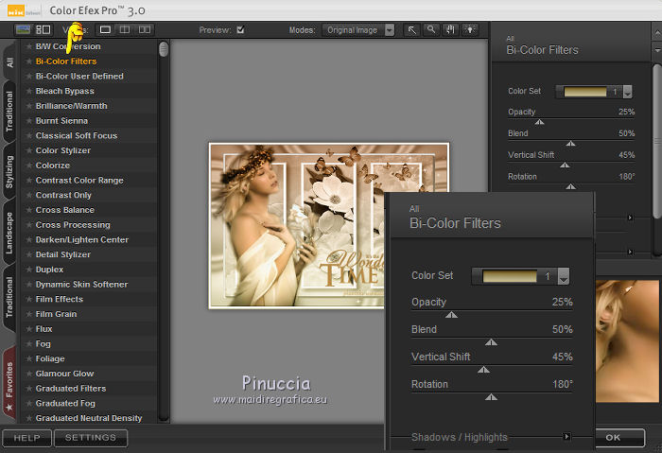
Task: Click the SETTINGS button
Action: point(91,438)
